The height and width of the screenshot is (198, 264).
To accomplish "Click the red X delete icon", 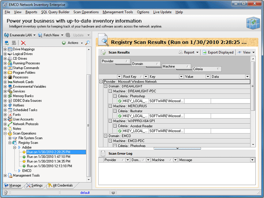I will coord(23,43).
